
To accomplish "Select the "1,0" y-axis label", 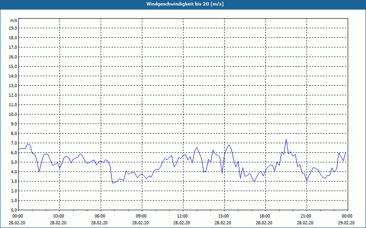I will 14,200.
